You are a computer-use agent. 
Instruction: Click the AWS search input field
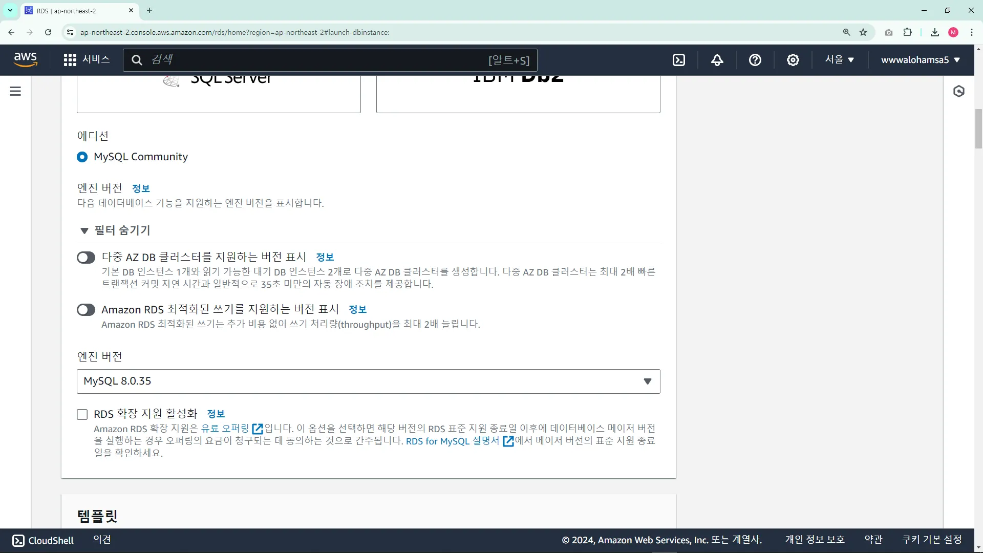317,60
